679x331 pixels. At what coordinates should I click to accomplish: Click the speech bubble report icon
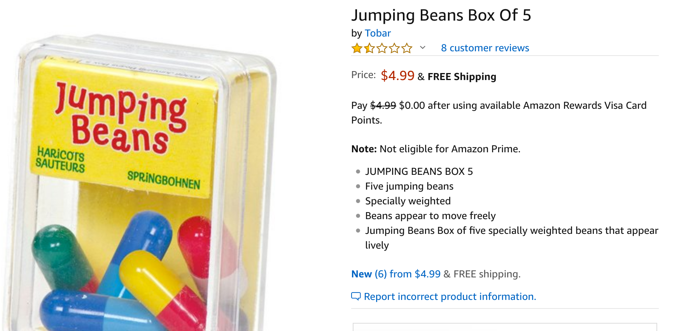click(356, 296)
